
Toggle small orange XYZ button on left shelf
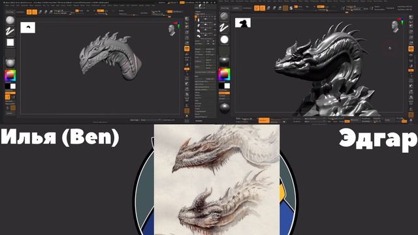tap(187, 69)
